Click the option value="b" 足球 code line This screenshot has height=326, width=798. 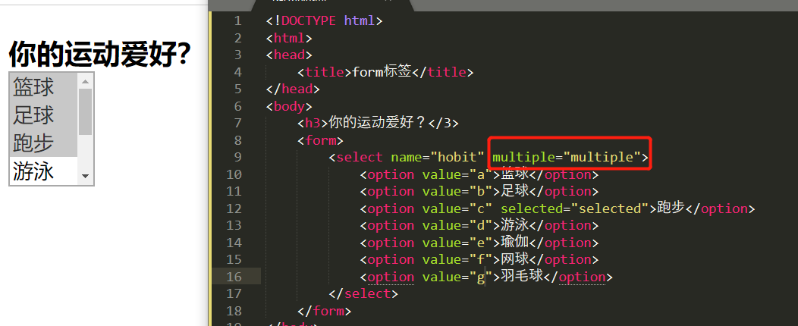point(479,191)
